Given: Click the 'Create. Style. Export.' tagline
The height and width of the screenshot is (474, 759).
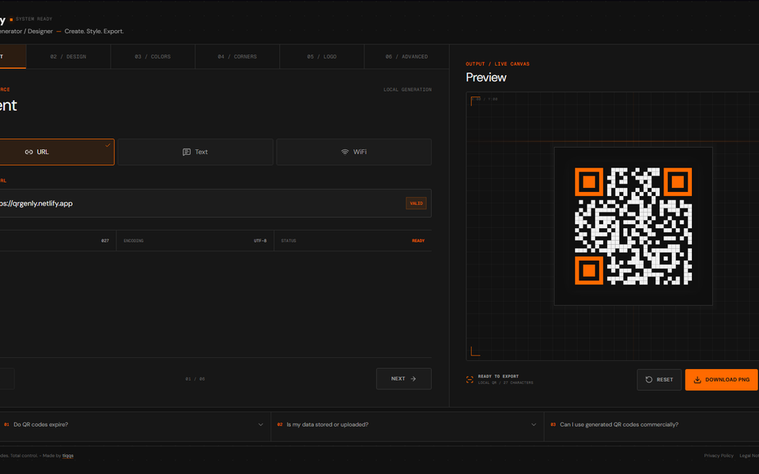Looking at the screenshot, I should point(94,32).
